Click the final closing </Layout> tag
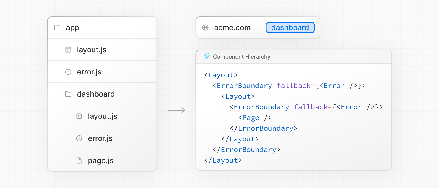 pos(223,160)
